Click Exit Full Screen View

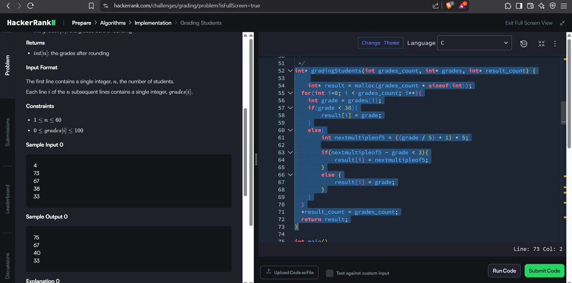(529, 23)
